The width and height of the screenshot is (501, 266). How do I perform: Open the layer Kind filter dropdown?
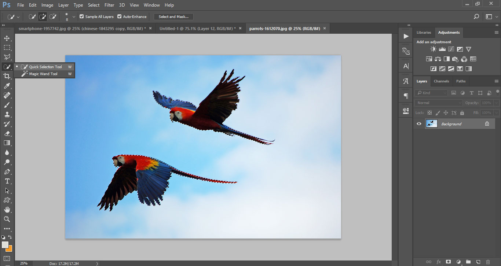pos(431,93)
